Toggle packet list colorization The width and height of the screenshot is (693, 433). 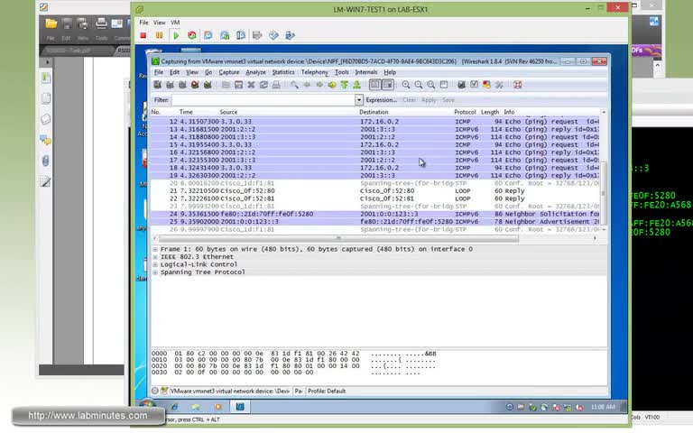pyautogui.click(x=374, y=85)
